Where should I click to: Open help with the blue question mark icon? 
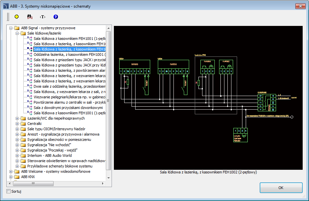(x=56, y=17)
